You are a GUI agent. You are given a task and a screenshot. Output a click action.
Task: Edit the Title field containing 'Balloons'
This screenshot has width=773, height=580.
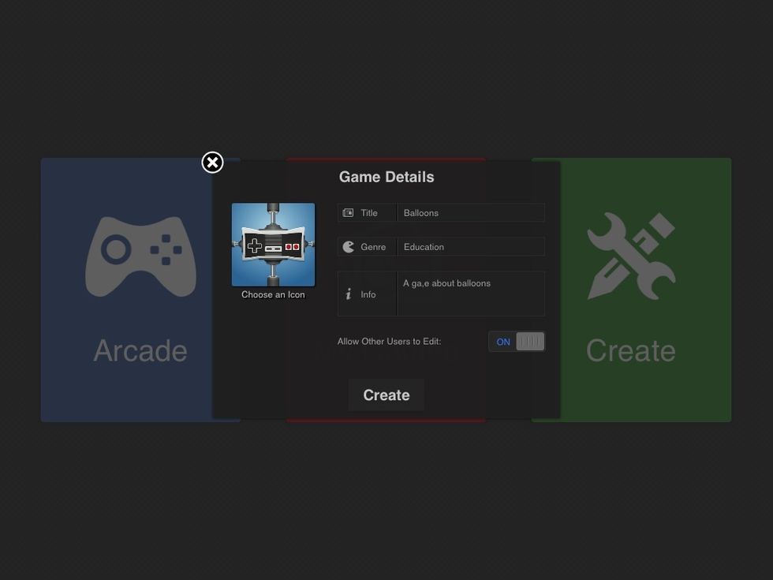[x=470, y=213]
